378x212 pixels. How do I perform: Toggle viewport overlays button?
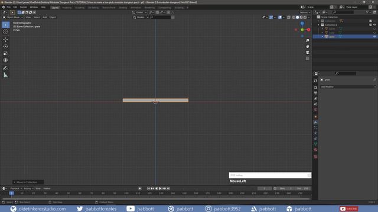(280, 17)
